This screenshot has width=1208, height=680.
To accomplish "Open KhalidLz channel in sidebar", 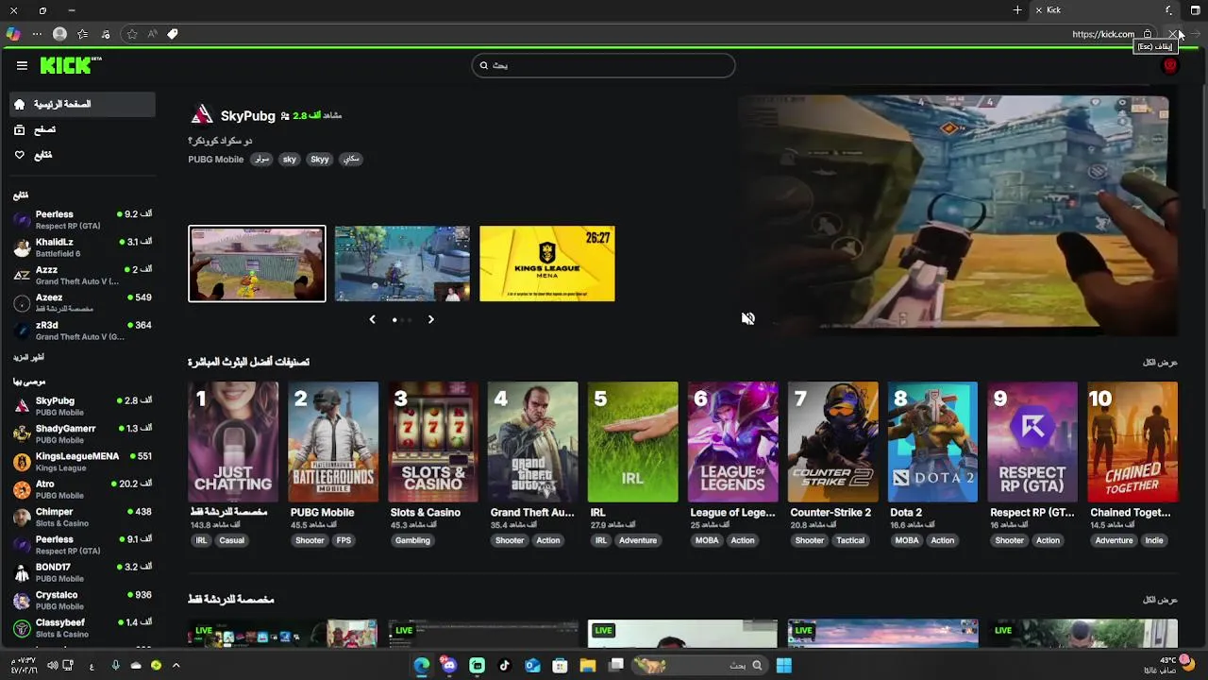I will (82, 247).
